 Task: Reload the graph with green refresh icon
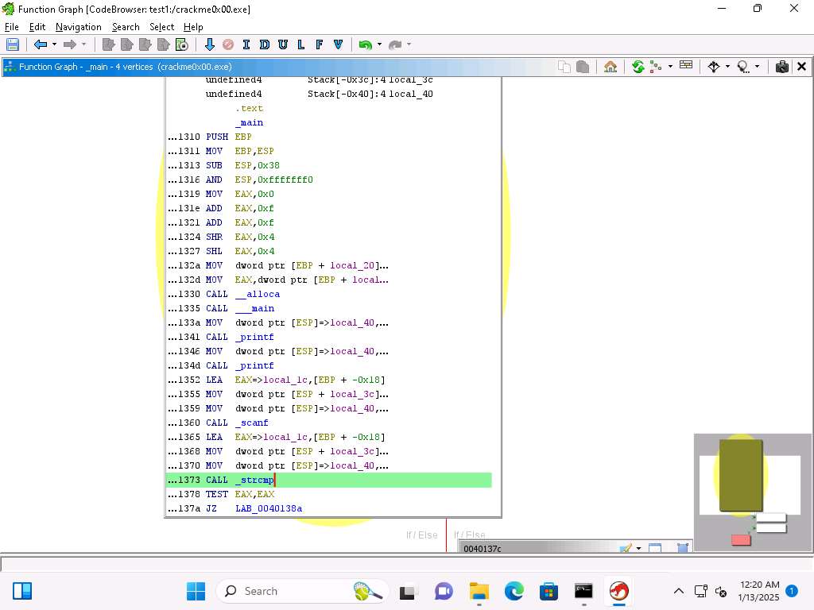coord(638,67)
